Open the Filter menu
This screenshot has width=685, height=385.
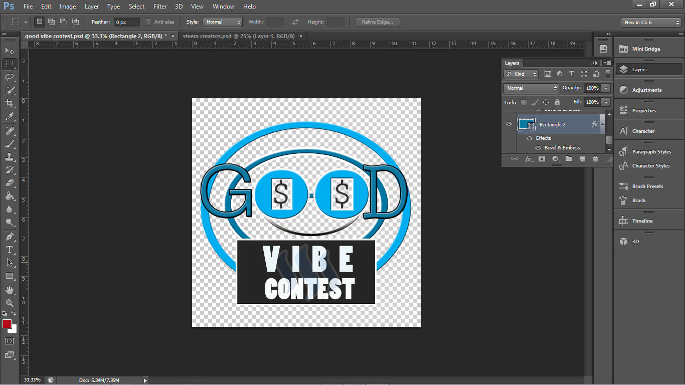coord(159,6)
